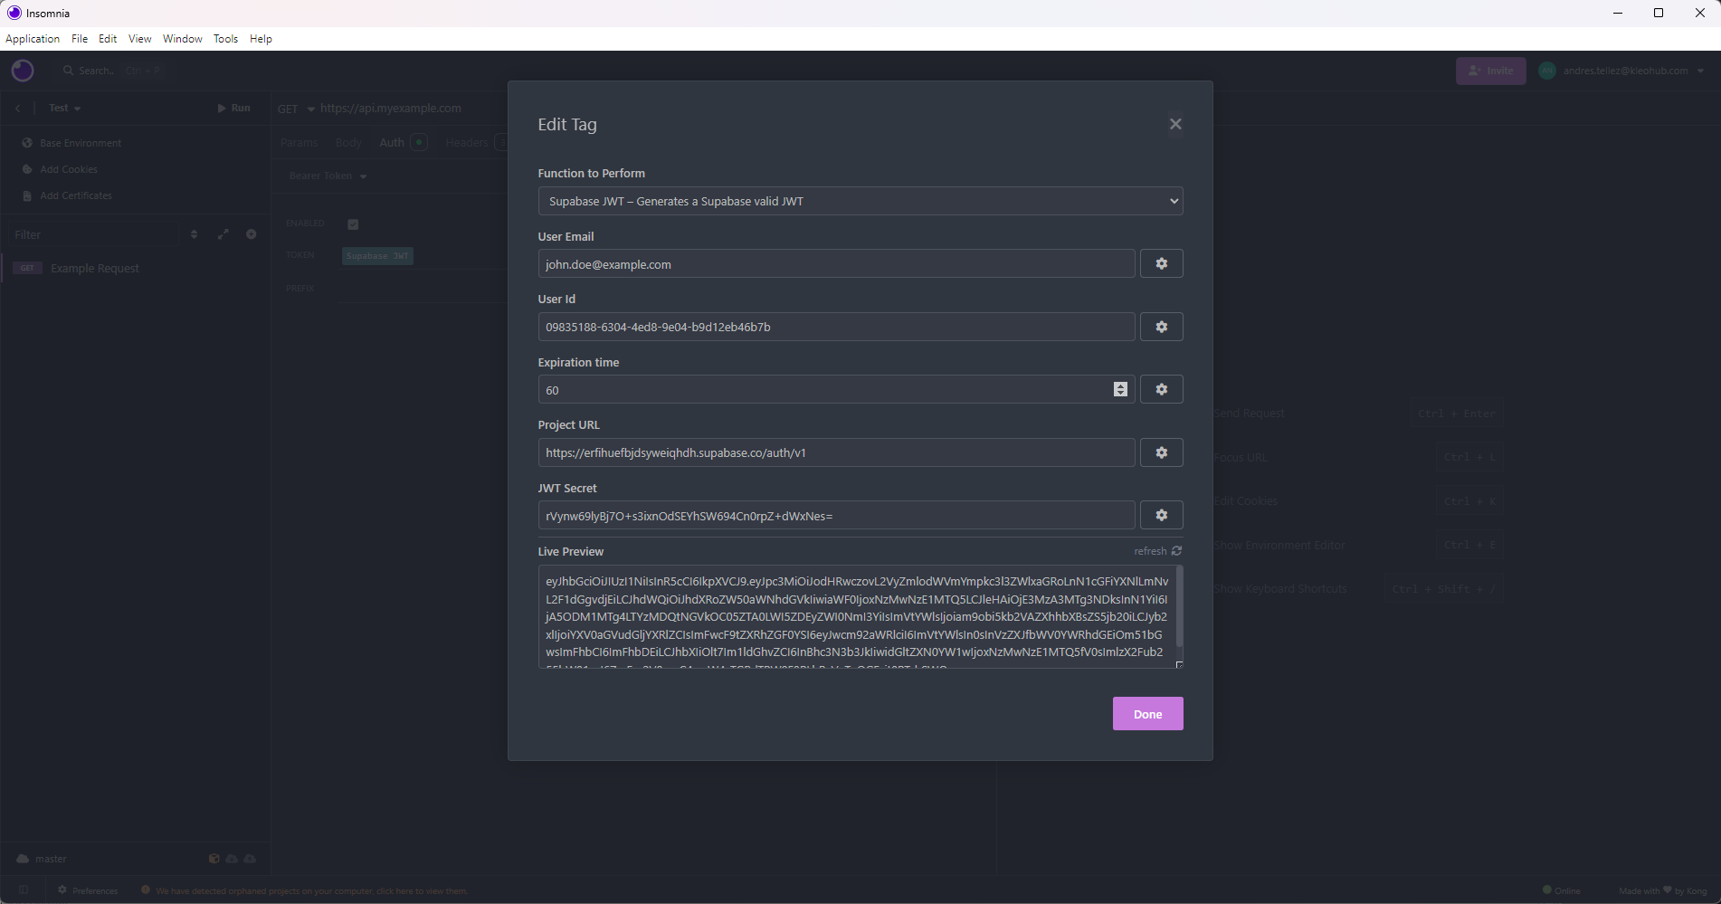Click the Filter input field
This screenshot has width=1721, height=904.
click(92, 234)
